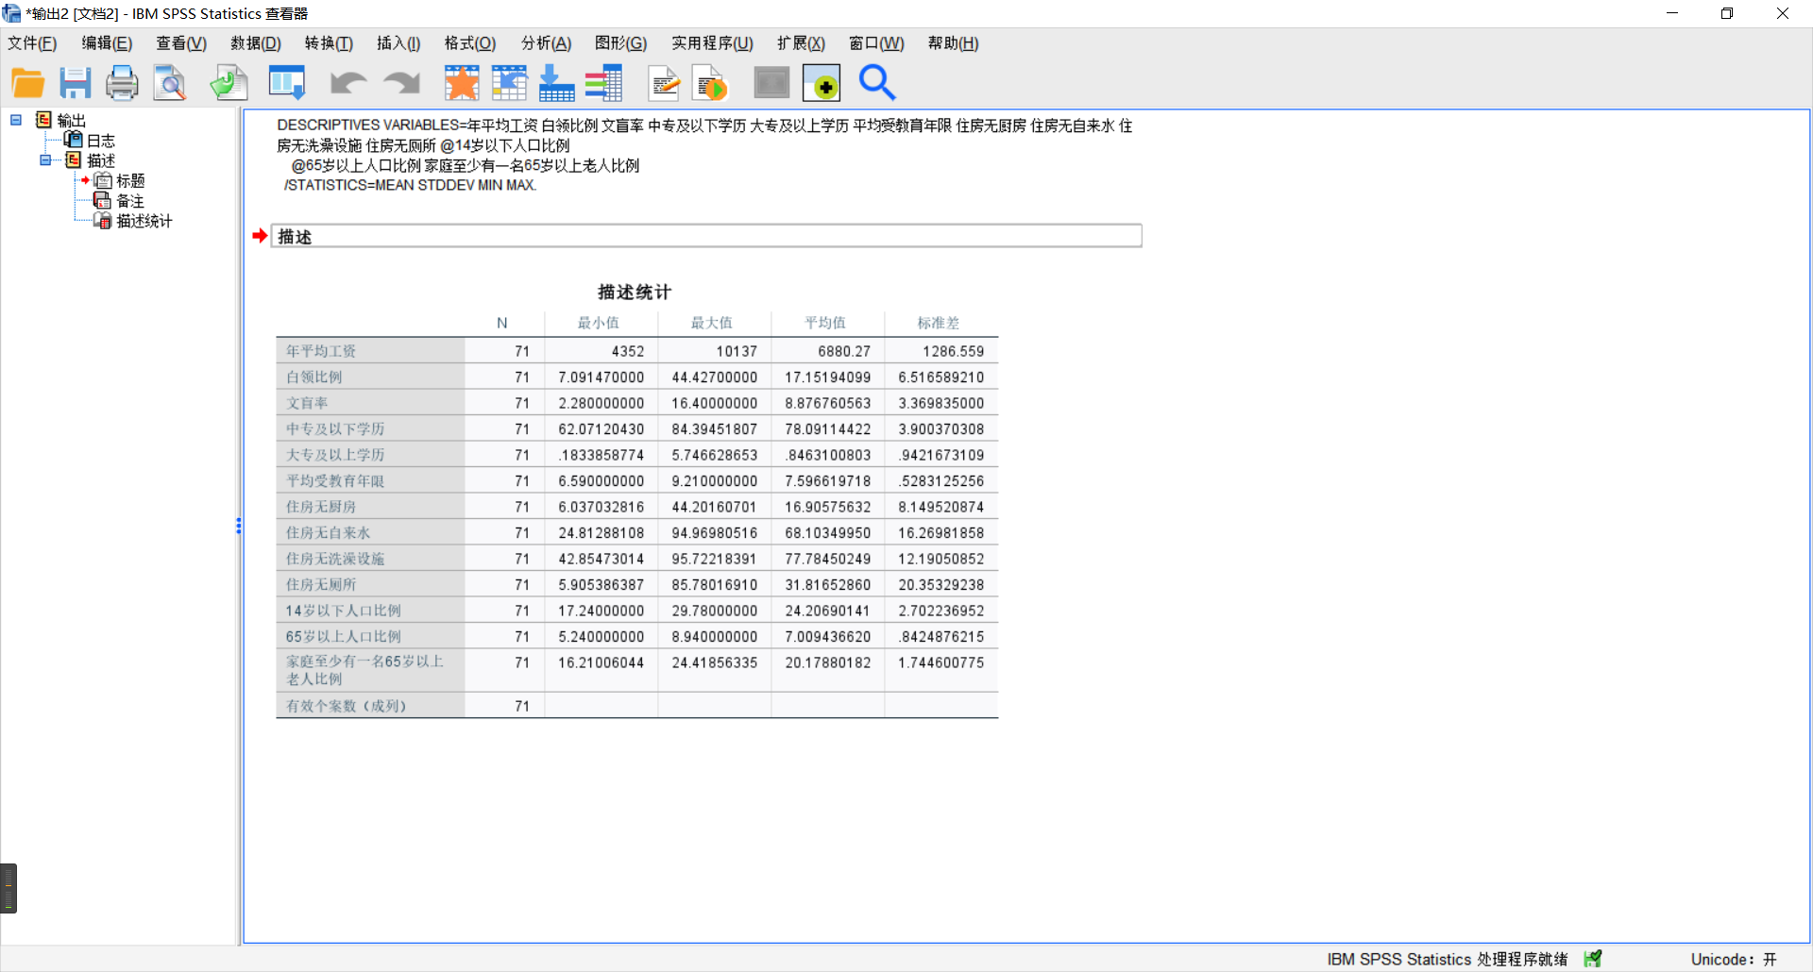Open the 实用程序(U) menu
1813x972 pixels.
coord(712,43)
